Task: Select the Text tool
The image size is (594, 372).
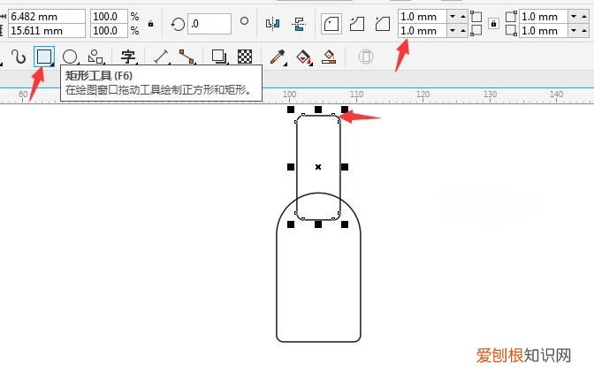Action: [128, 57]
